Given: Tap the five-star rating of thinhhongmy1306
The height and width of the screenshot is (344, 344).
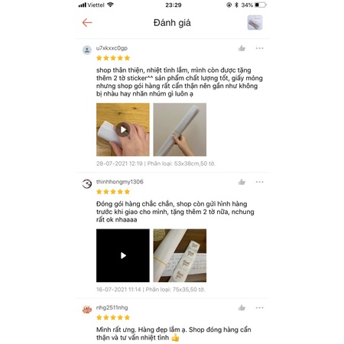Looking at the screenshot, I should click(x=113, y=192).
